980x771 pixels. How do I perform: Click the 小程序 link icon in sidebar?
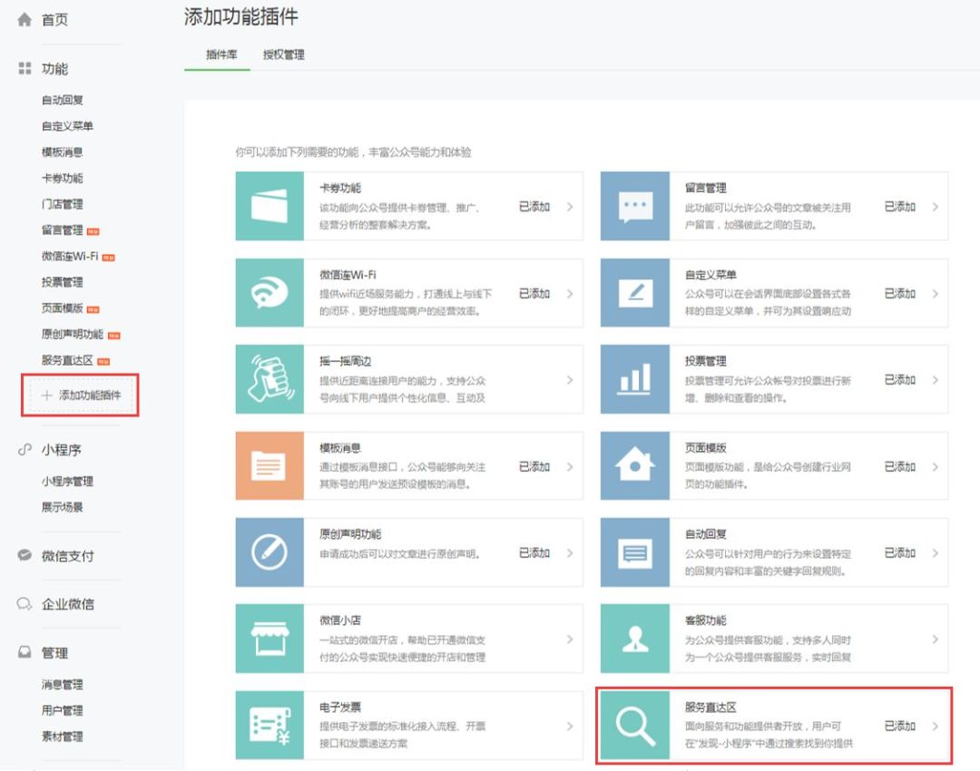point(24,449)
